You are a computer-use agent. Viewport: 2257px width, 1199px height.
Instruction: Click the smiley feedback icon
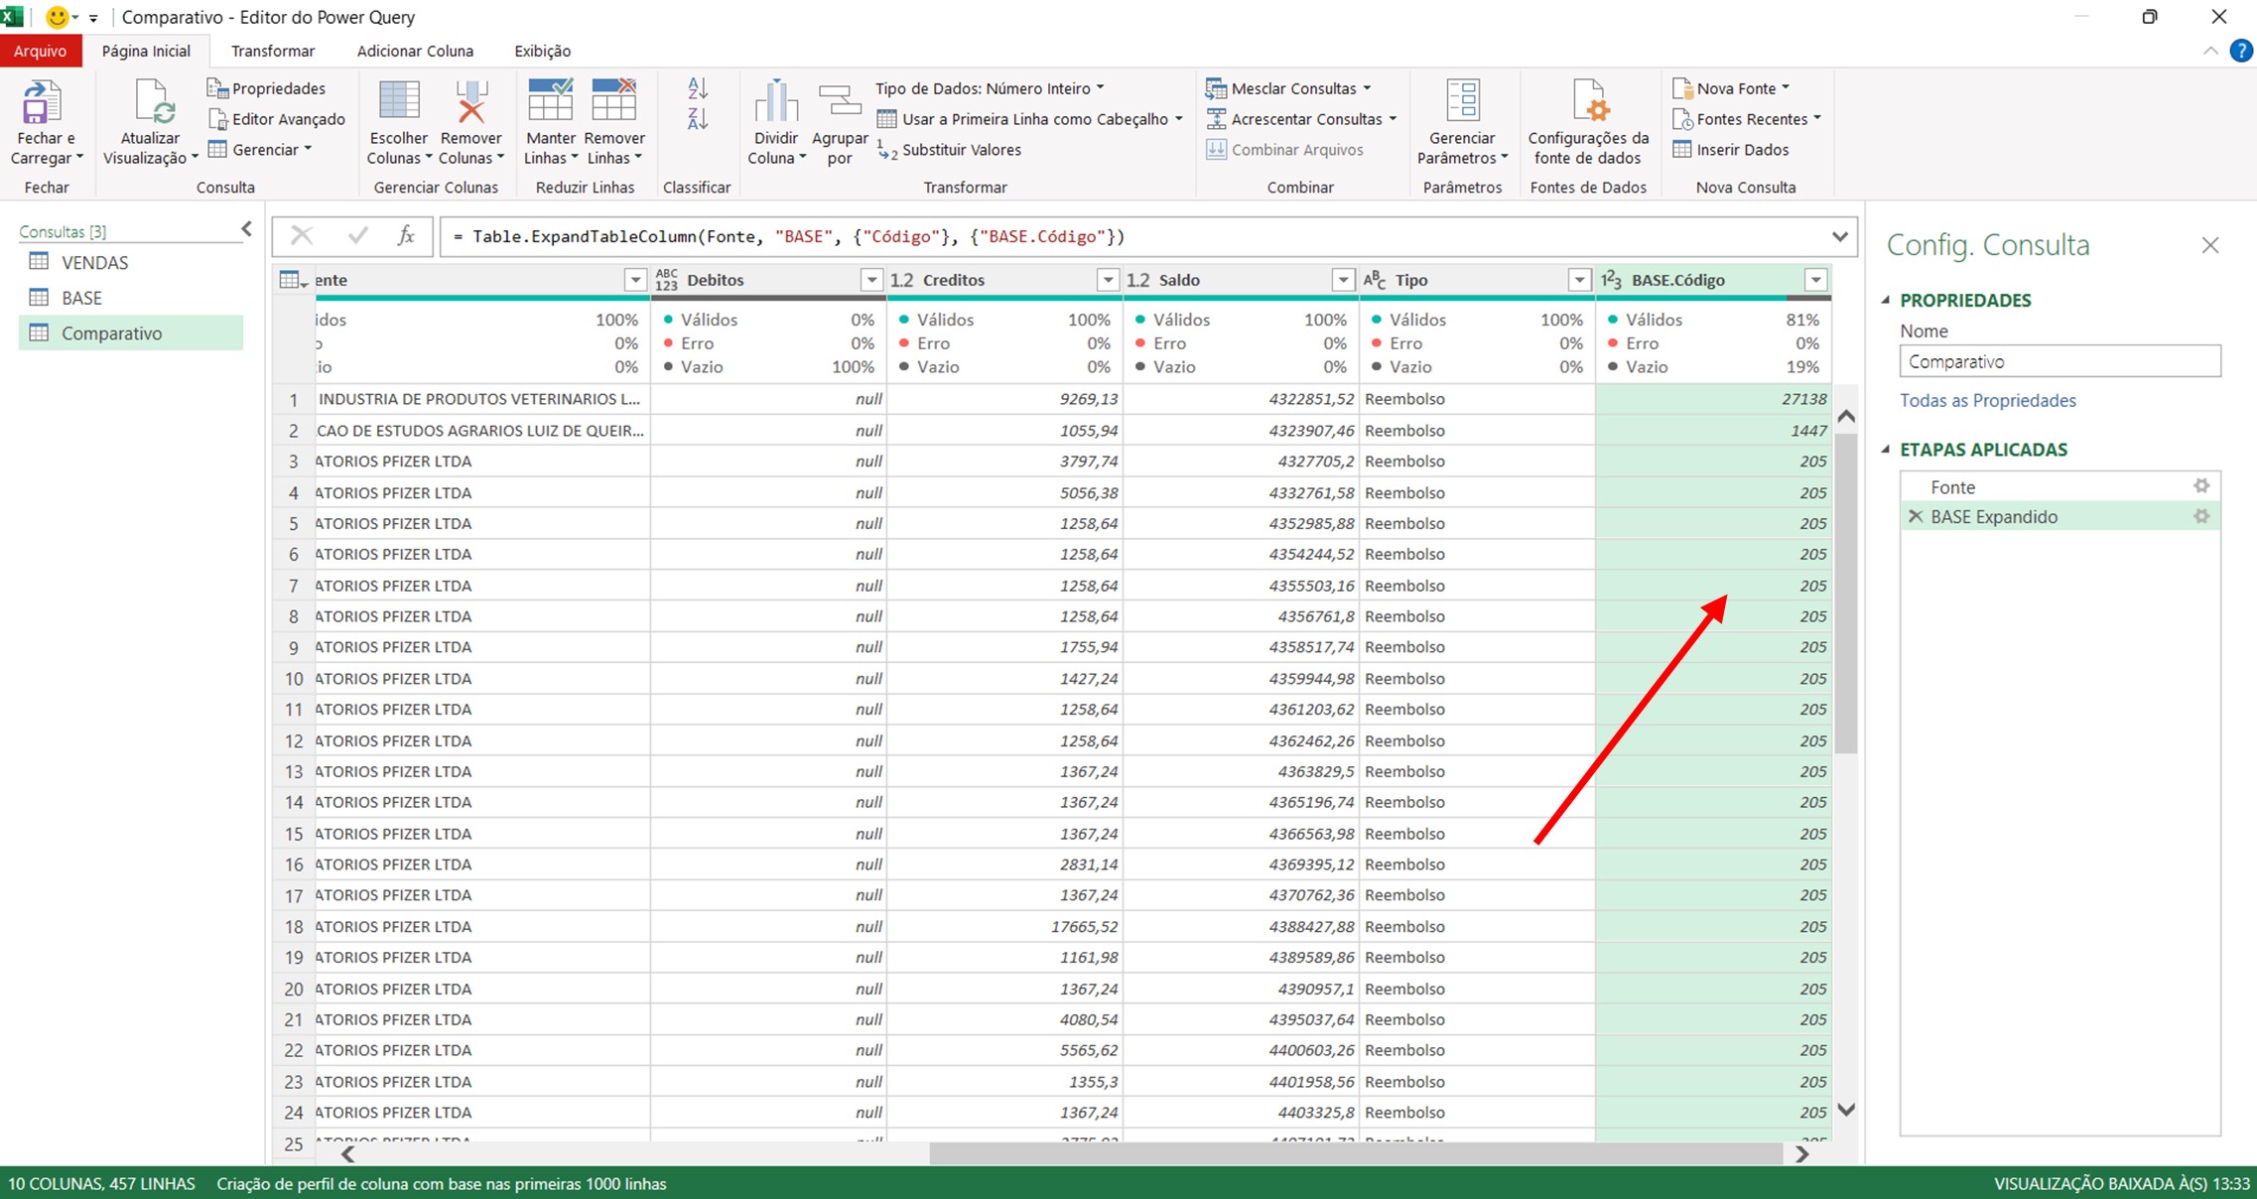coord(58,17)
